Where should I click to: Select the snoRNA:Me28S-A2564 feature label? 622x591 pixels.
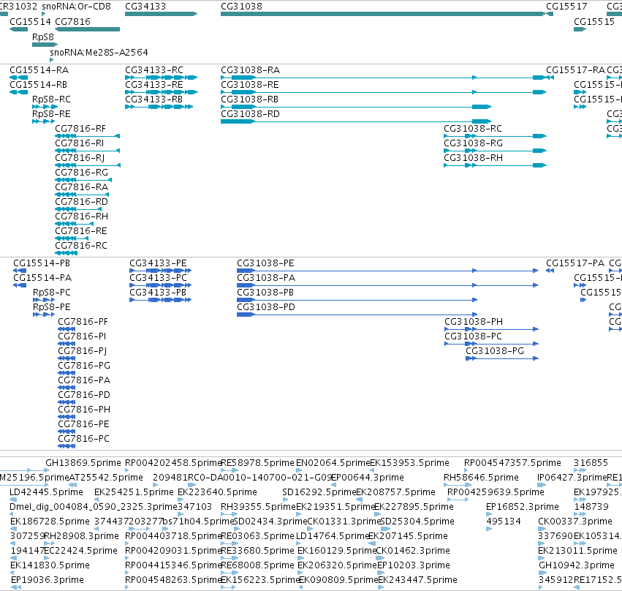tap(99, 53)
